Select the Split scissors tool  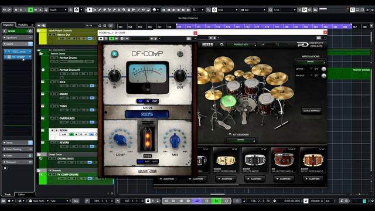[x=109, y=10]
